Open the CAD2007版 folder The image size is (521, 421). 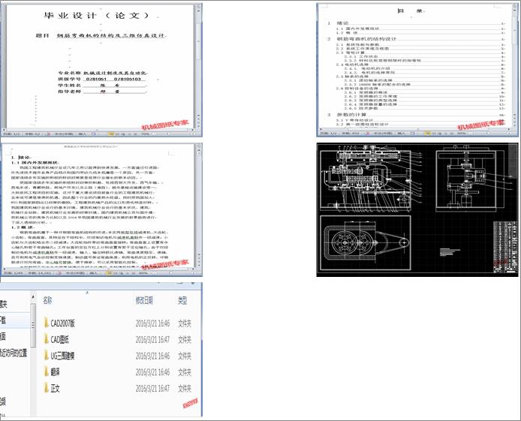pos(59,323)
